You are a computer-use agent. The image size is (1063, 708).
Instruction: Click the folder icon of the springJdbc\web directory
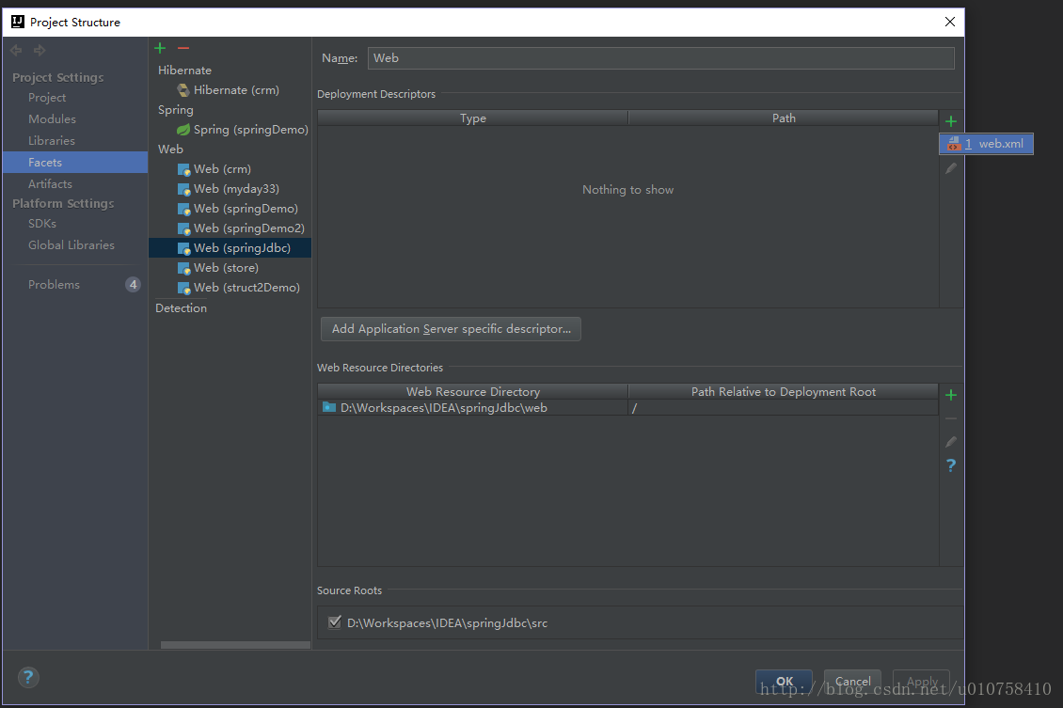[329, 407]
